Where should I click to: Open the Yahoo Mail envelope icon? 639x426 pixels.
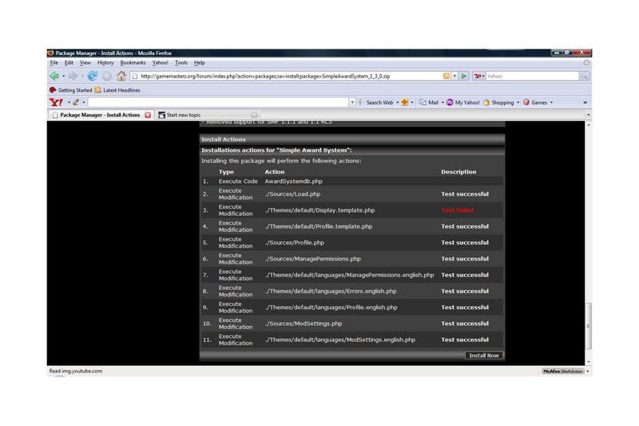(423, 102)
